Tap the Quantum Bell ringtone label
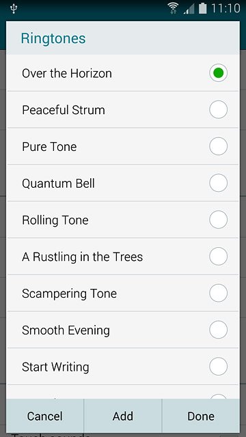Viewport: 246px width, 437px height. (58, 184)
